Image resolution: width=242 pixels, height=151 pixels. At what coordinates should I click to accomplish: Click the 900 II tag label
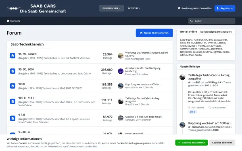(x=192, y=112)
